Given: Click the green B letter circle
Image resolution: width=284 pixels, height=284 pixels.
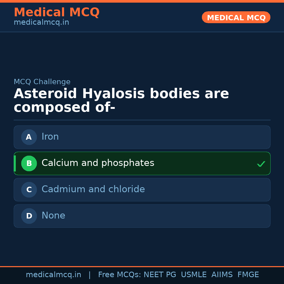Looking at the screenshot, I should coord(29,163).
